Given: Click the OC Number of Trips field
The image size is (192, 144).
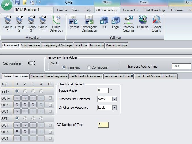Looking at the screenshot, I should point(103,125).
